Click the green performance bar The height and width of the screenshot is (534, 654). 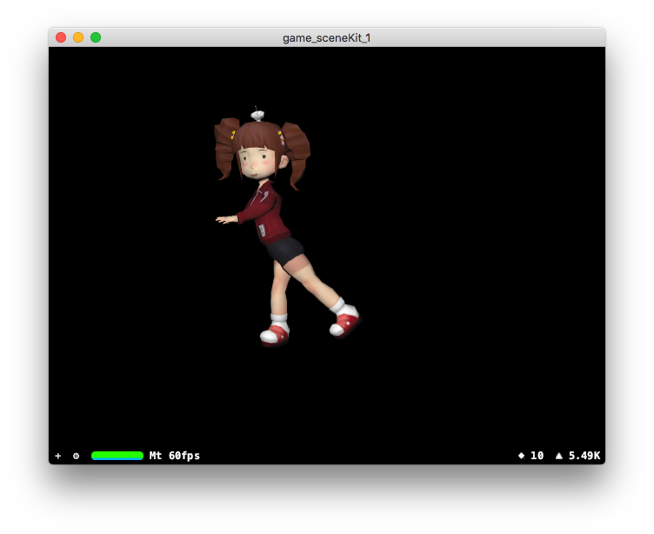(117, 456)
